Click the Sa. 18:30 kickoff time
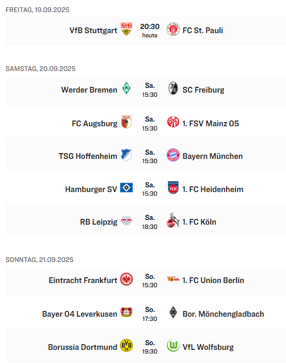 150,222
